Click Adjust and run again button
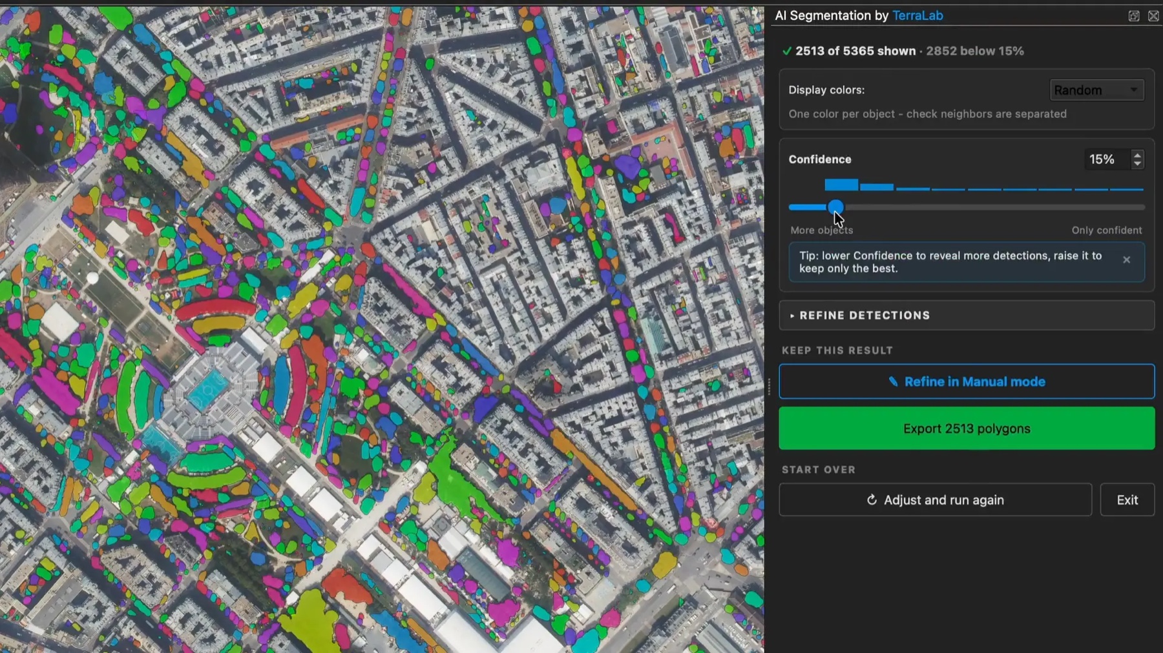1163x653 pixels. 935,500
